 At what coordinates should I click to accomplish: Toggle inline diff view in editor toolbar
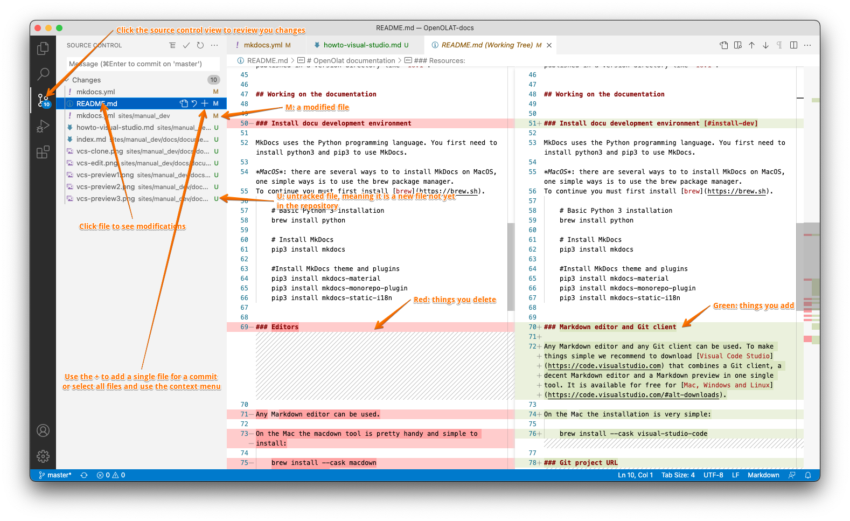coord(793,45)
